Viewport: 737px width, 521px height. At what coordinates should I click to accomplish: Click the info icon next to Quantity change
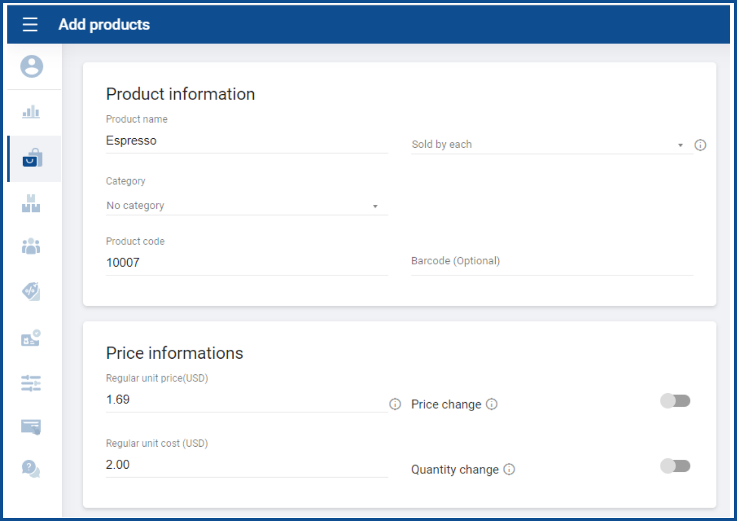[x=509, y=469]
